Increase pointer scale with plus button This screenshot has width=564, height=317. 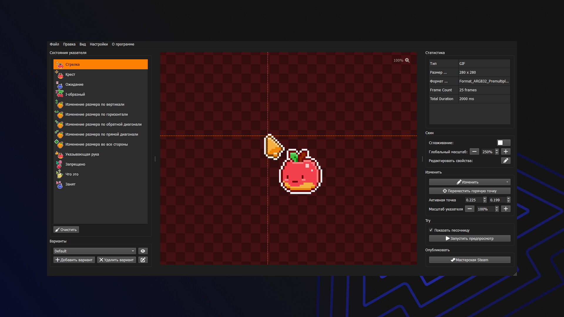(506, 209)
